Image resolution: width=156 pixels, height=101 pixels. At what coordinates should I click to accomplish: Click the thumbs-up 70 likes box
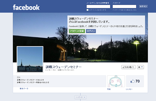click(x=135, y=81)
